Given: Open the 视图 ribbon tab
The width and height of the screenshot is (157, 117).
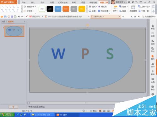Looking at the screenshot, I should pyautogui.click(x=83, y=2).
